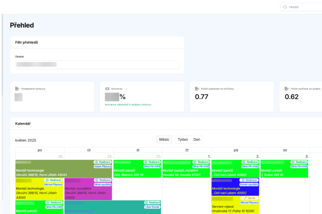Image resolution: width=322 pixels, height=214 pixels.
Task: Click Realizace icon on the Bukov event
Action: point(293,162)
